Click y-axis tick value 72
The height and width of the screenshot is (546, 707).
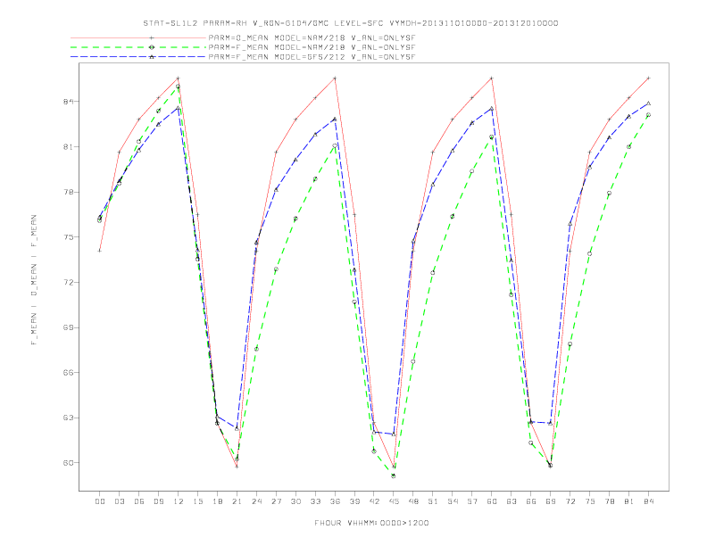pos(68,283)
